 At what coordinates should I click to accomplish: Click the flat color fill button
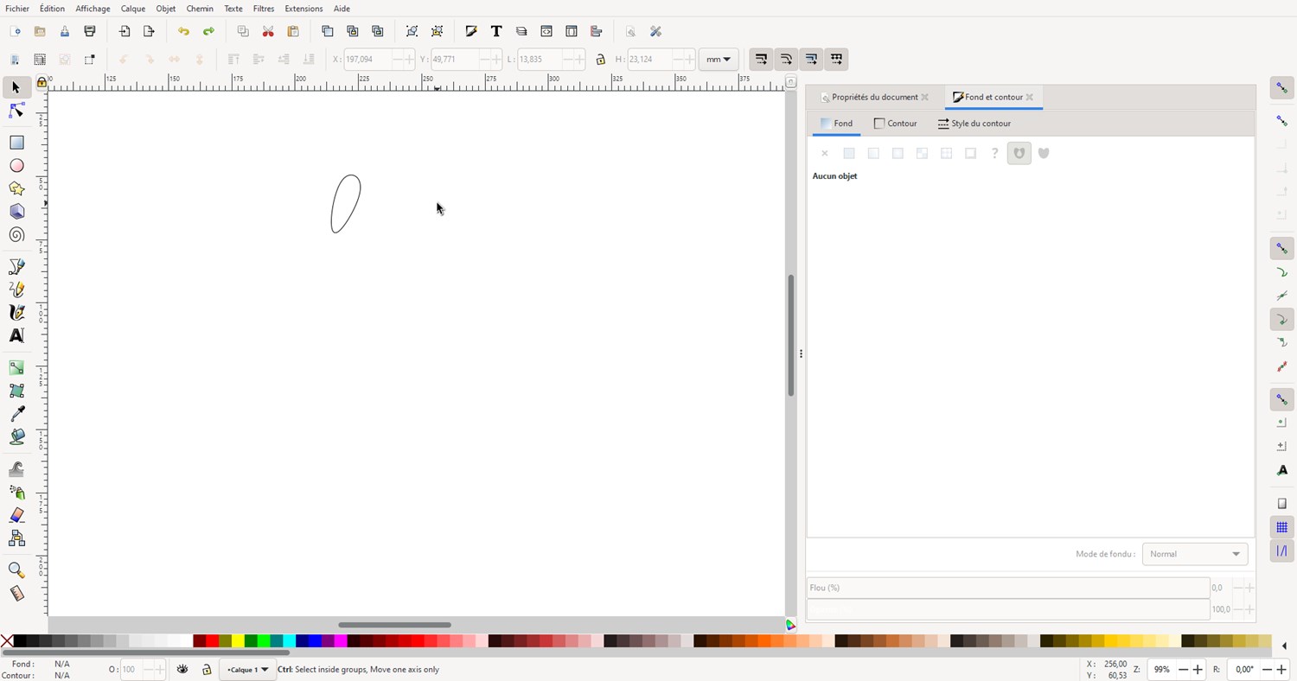[849, 153]
